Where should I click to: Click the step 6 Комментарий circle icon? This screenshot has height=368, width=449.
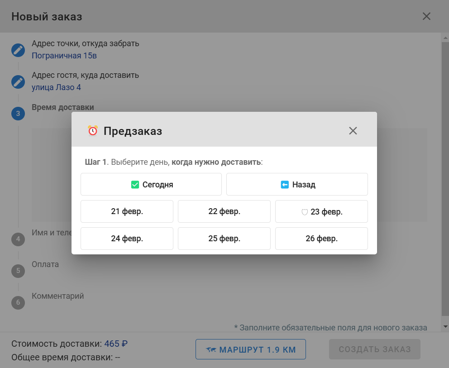18,302
